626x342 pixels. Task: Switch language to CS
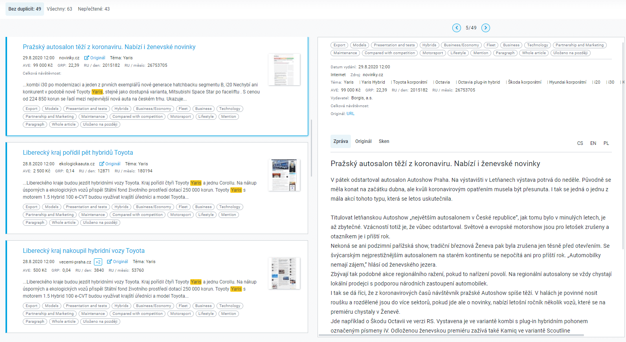[x=580, y=143]
